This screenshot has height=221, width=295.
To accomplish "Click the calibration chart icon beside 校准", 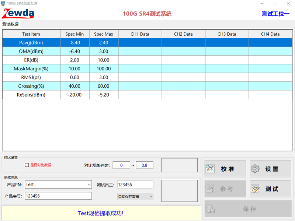I will [x=210, y=169].
